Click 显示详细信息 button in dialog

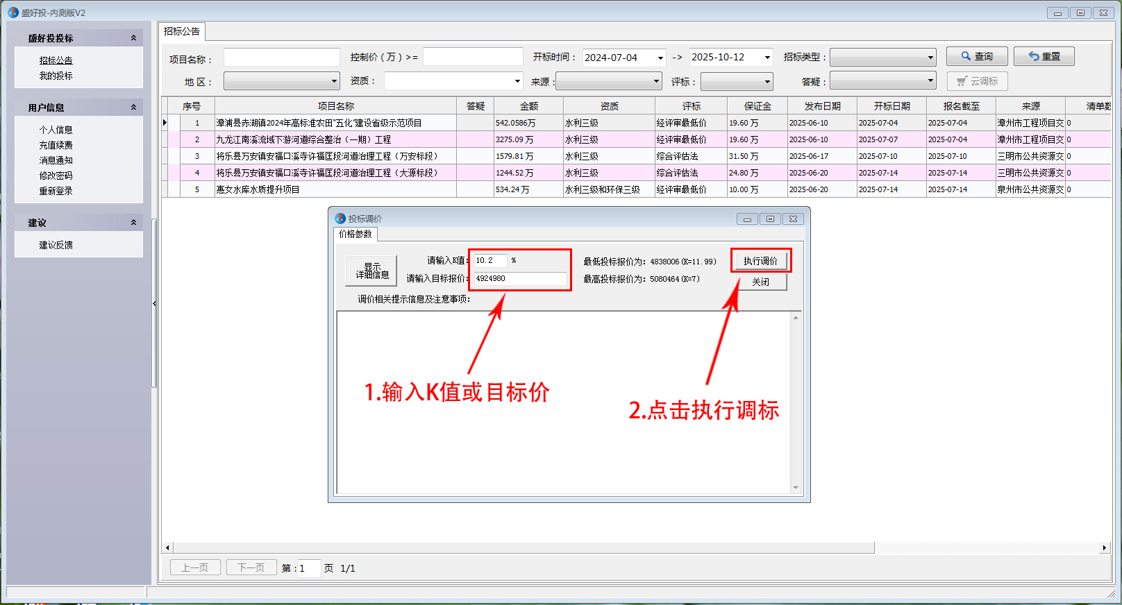click(371, 271)
